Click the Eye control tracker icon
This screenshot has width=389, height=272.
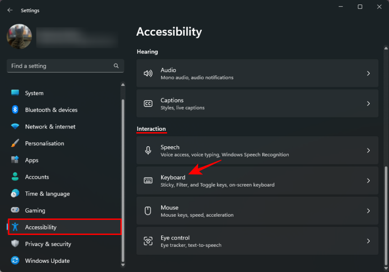coord(148,241)
